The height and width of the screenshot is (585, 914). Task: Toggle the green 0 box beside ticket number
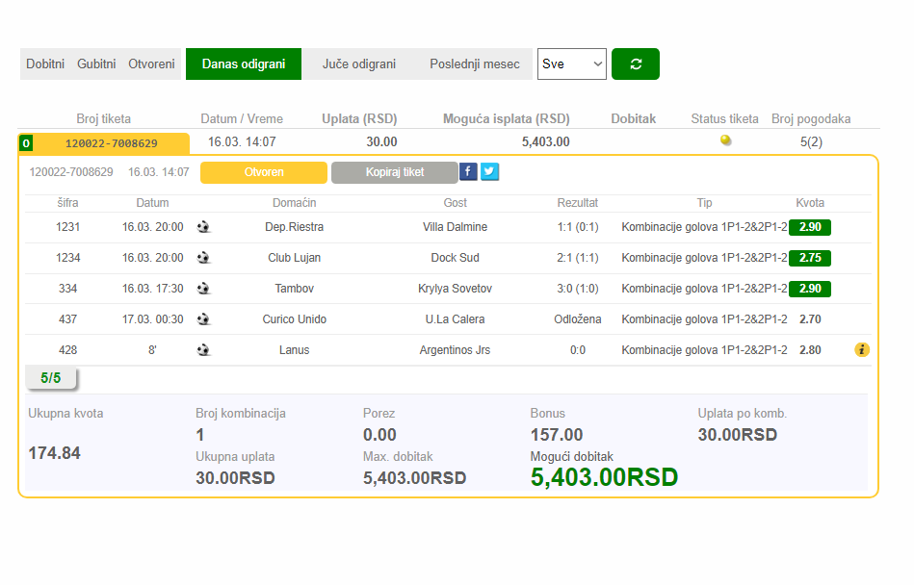(26, 143)
